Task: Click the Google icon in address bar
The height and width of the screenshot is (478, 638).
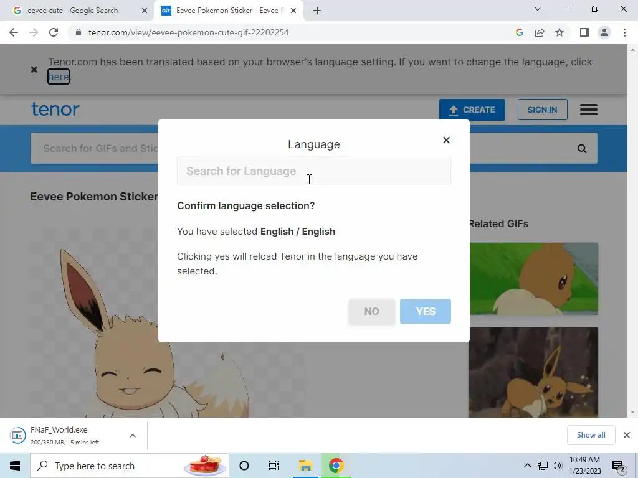Action: coord(519,32)
